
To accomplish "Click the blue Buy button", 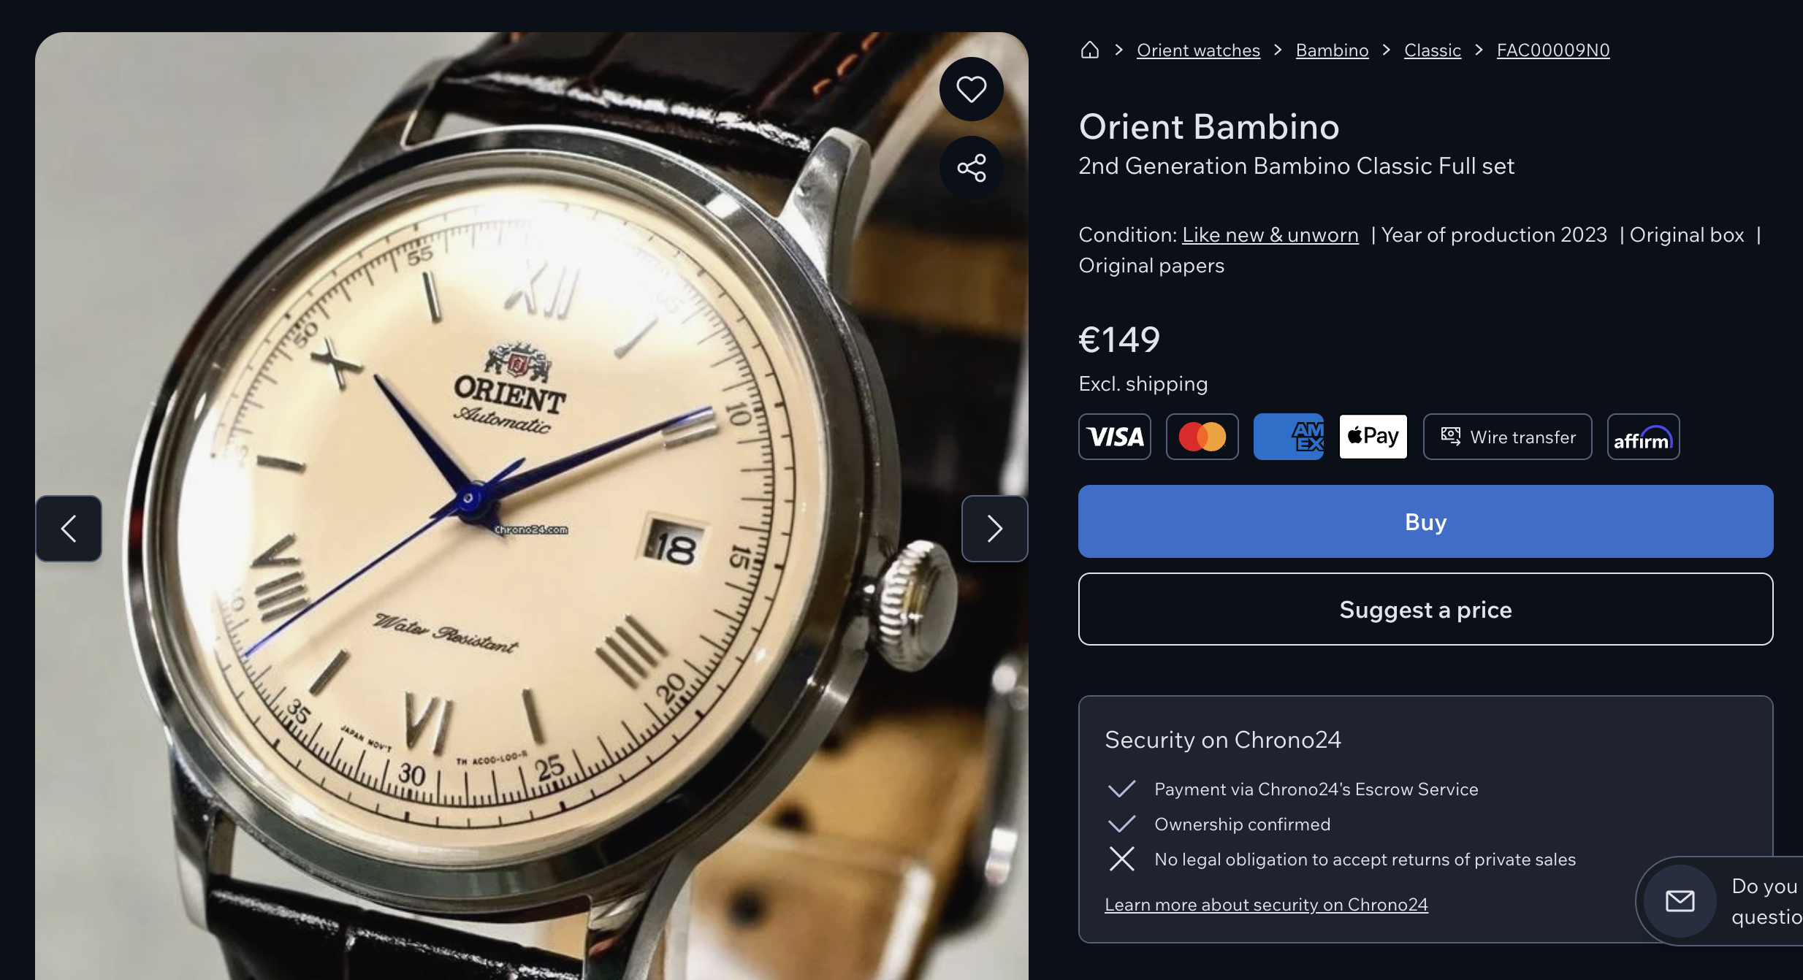I will click(1425, 521).
